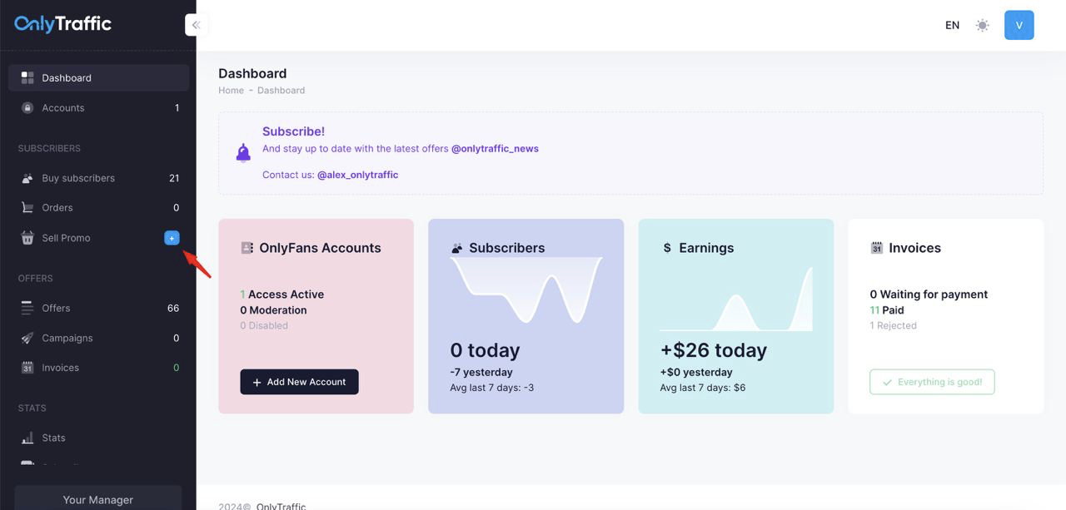The height and width of the screenshot is (510, 1066).
Task: Click the Stats bar chart icon
Action: tap(27, 438)
